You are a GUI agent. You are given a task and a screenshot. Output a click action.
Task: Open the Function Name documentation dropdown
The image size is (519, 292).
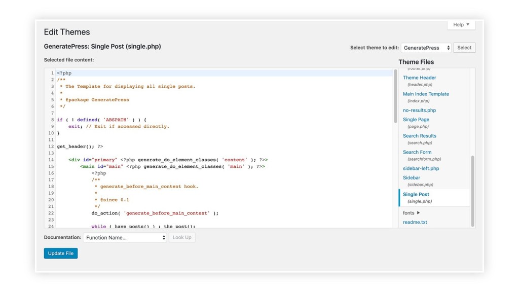(125, 237)
